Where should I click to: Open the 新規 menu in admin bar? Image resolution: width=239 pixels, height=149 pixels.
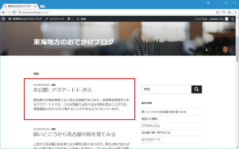pos(81,19)
